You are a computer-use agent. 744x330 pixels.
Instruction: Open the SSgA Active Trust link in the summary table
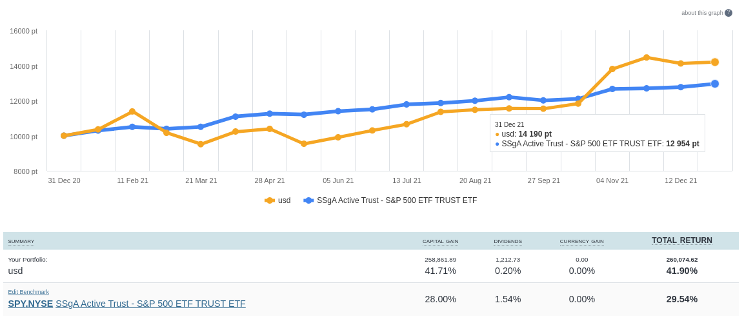pyautogui.click(x=150, y=304)
